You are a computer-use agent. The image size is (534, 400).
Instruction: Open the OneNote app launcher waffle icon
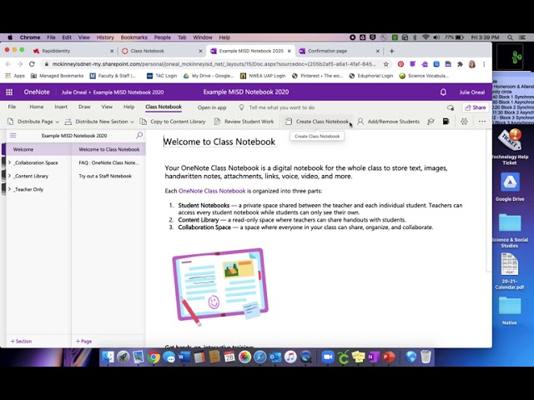[x=9, y=92]
